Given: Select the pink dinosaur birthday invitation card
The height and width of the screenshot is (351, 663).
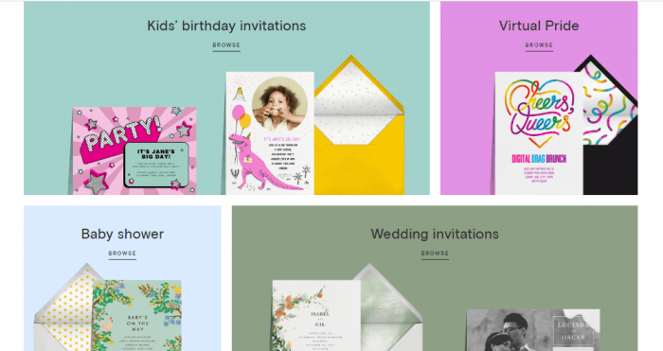Looking at the screenshot, I should (x=270, y=133).
